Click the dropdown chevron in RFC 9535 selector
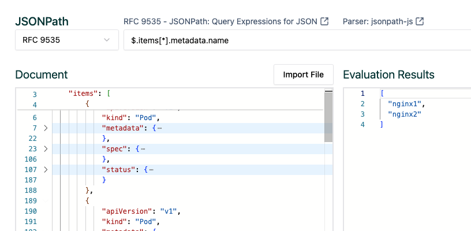 point(107,40)
